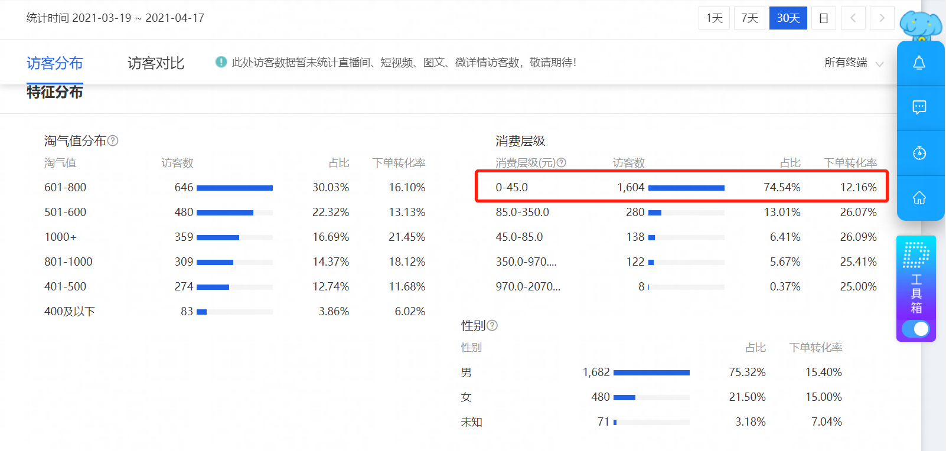Click the info icon before visitor notice
Viewport: 946px width, 451px height.
click(x=221, y=62)
